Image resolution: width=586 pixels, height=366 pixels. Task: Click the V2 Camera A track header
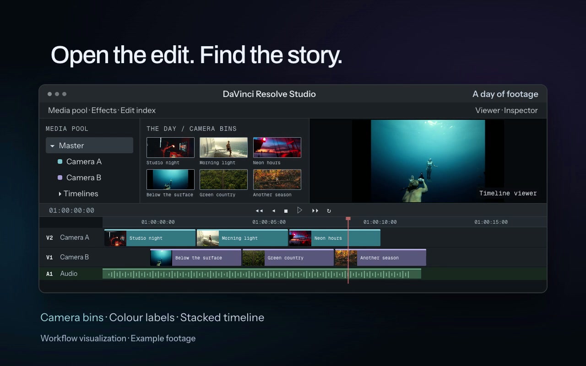pyautogui.click(x=71, y=237)
